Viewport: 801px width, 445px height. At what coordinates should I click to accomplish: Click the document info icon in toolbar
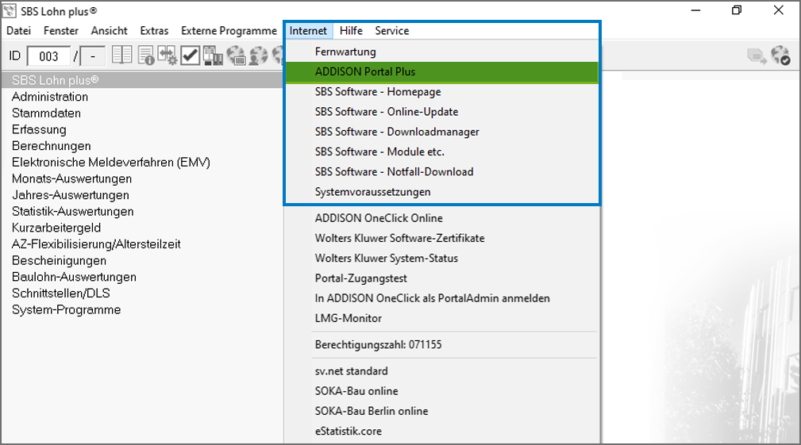tap(145, 56)
